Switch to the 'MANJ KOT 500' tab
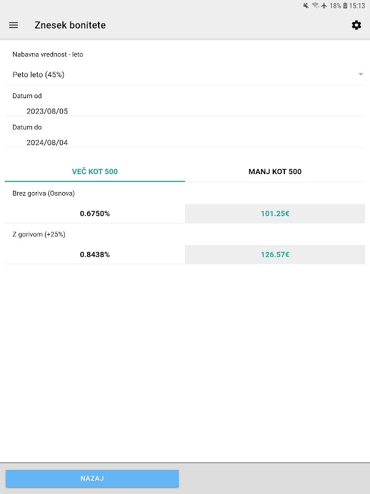The image size is (370, 494). (275, 171)
